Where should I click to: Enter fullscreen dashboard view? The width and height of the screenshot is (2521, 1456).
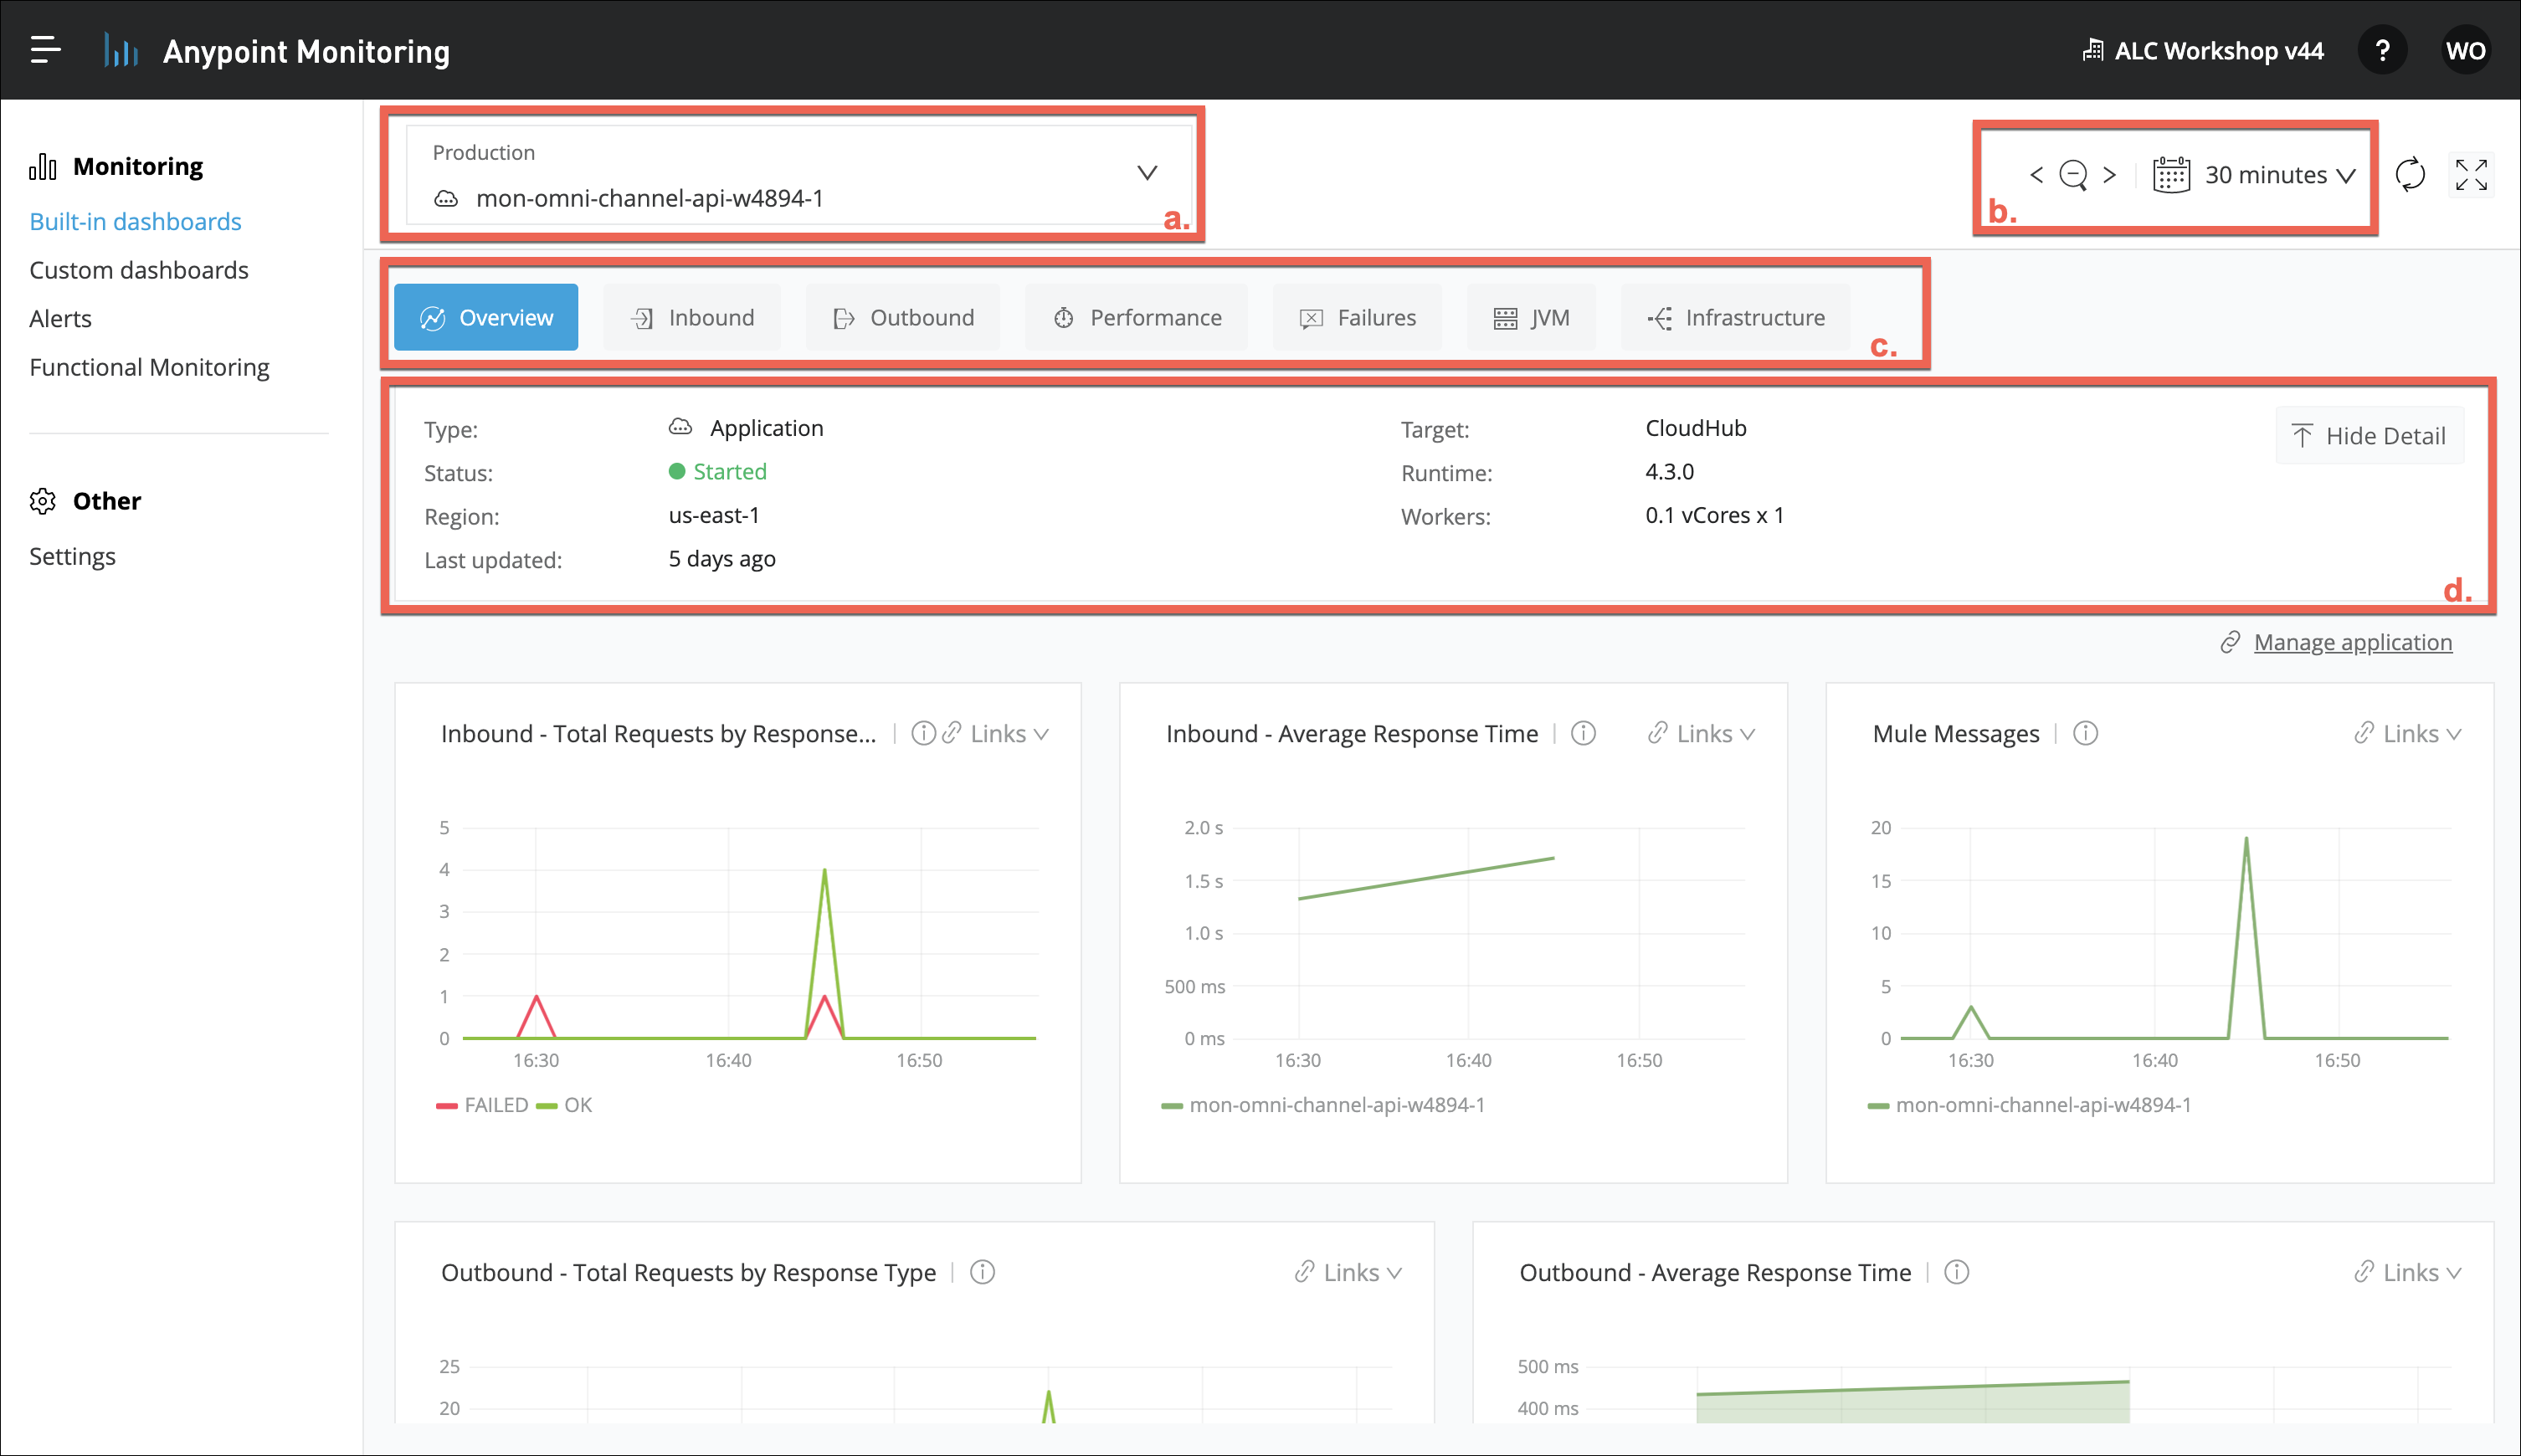(x=2471, y=175)
